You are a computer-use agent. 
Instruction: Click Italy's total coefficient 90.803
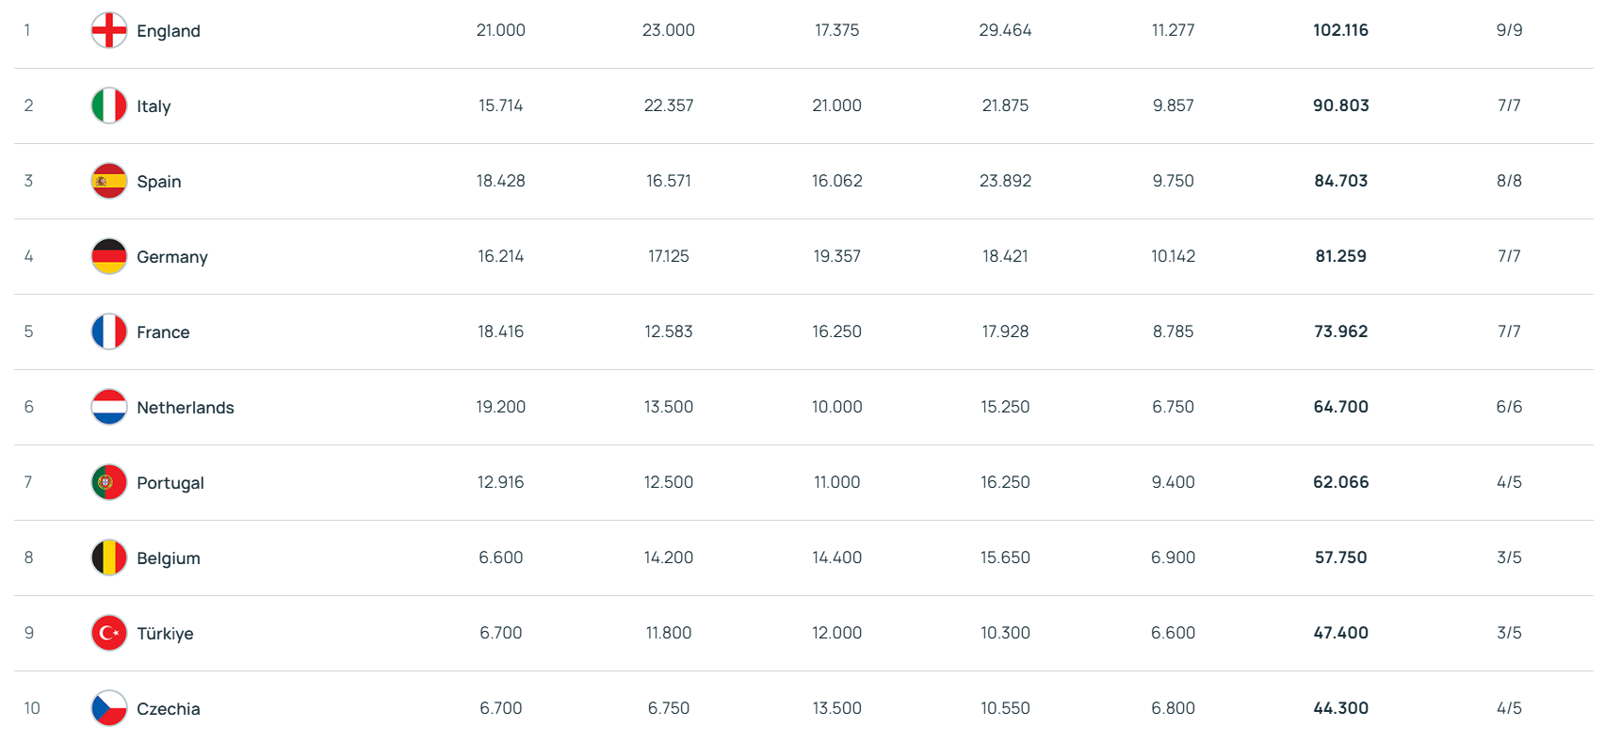(1340, 105)
